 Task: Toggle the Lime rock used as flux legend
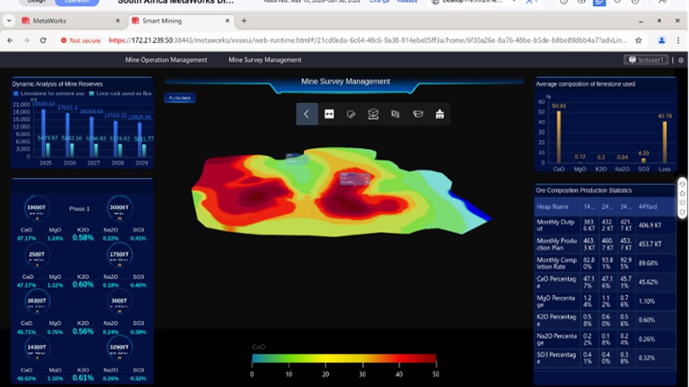pos(121,94)
